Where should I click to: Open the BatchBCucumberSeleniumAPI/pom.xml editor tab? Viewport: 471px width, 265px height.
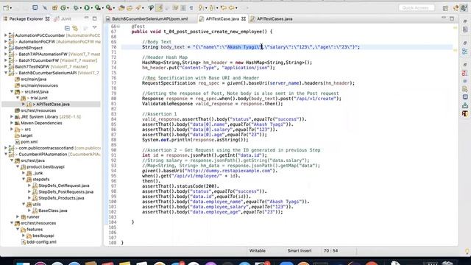pos(147,18)
